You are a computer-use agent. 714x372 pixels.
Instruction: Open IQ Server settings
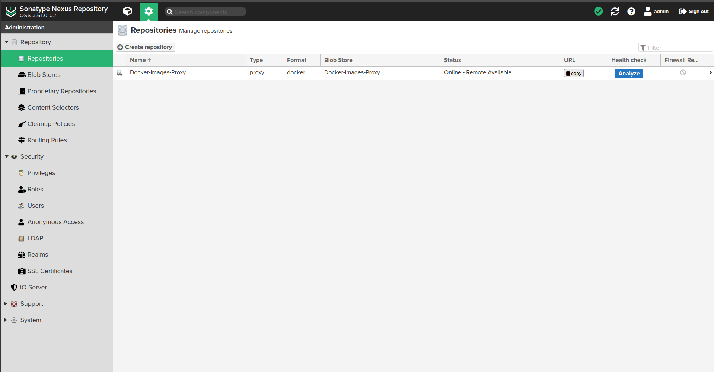[x=57, y=287]
